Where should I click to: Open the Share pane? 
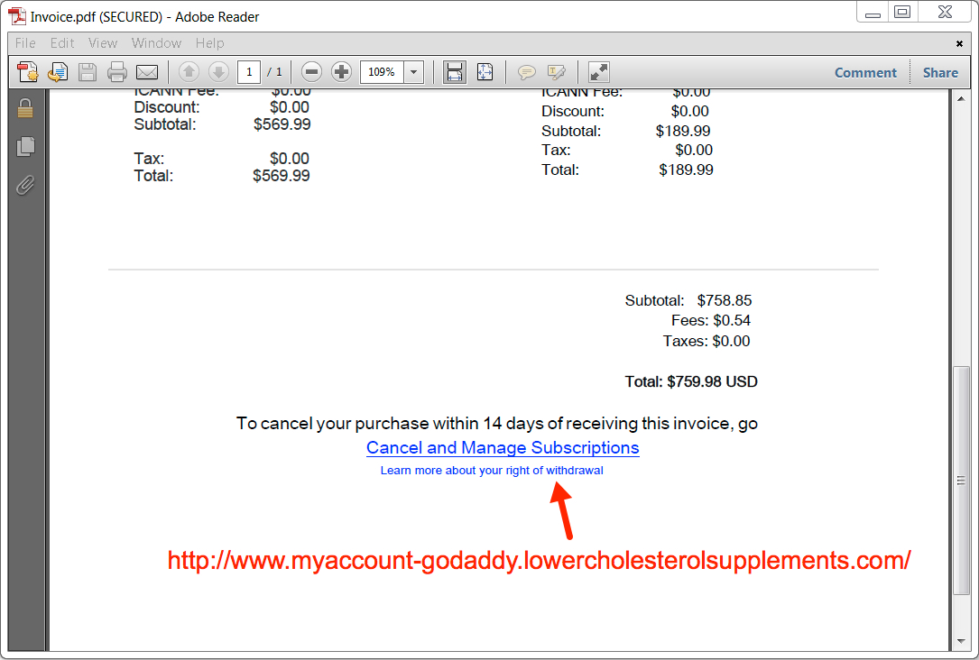coord(940,73)
